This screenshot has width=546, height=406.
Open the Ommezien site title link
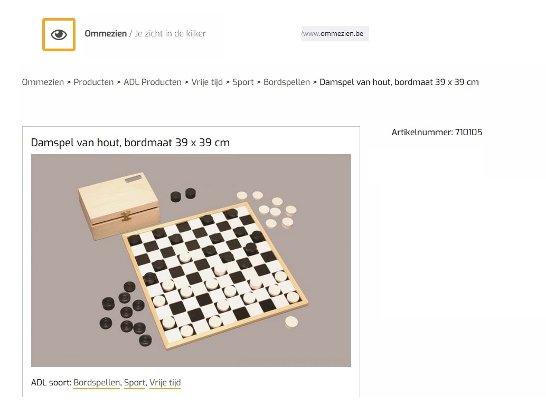pos(106,33)
